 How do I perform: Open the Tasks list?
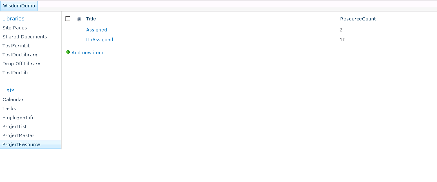[x=9, y=109]
